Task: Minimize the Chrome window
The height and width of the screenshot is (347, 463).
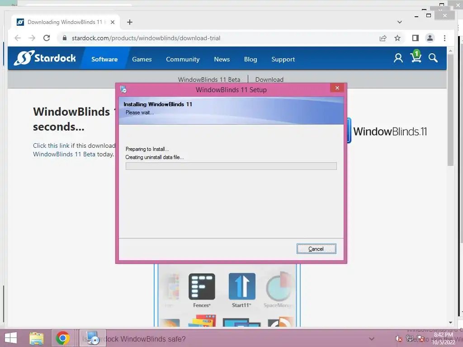Action: click(x=416, y=17)
